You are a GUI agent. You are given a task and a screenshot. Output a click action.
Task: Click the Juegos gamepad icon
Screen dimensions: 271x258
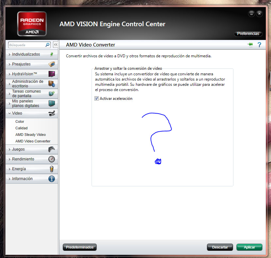[52, 149]
